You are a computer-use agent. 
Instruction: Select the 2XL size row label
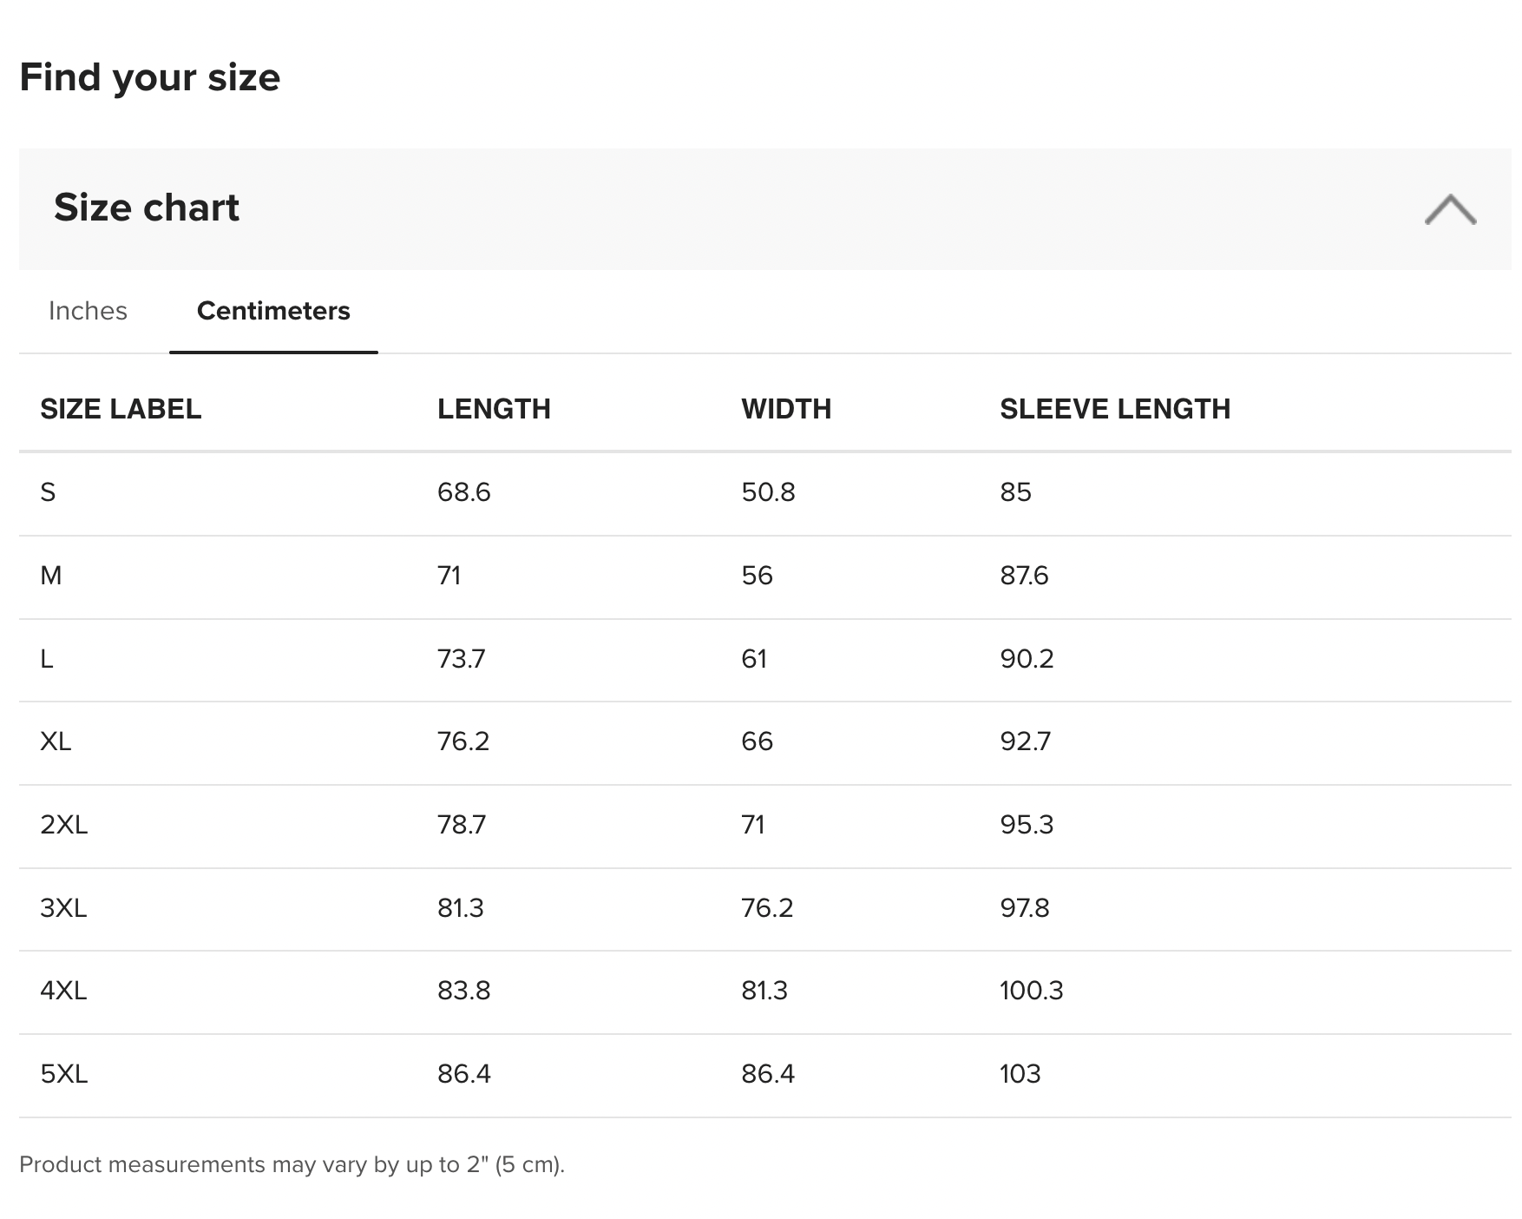point(64,825)
